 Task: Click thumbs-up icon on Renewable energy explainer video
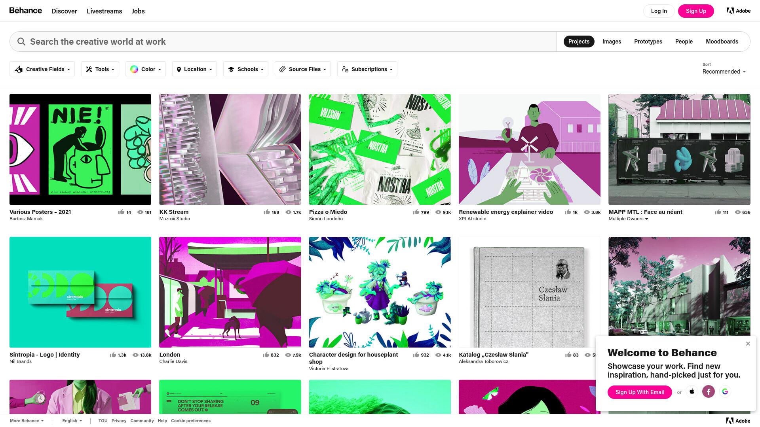tap(568, 212)
